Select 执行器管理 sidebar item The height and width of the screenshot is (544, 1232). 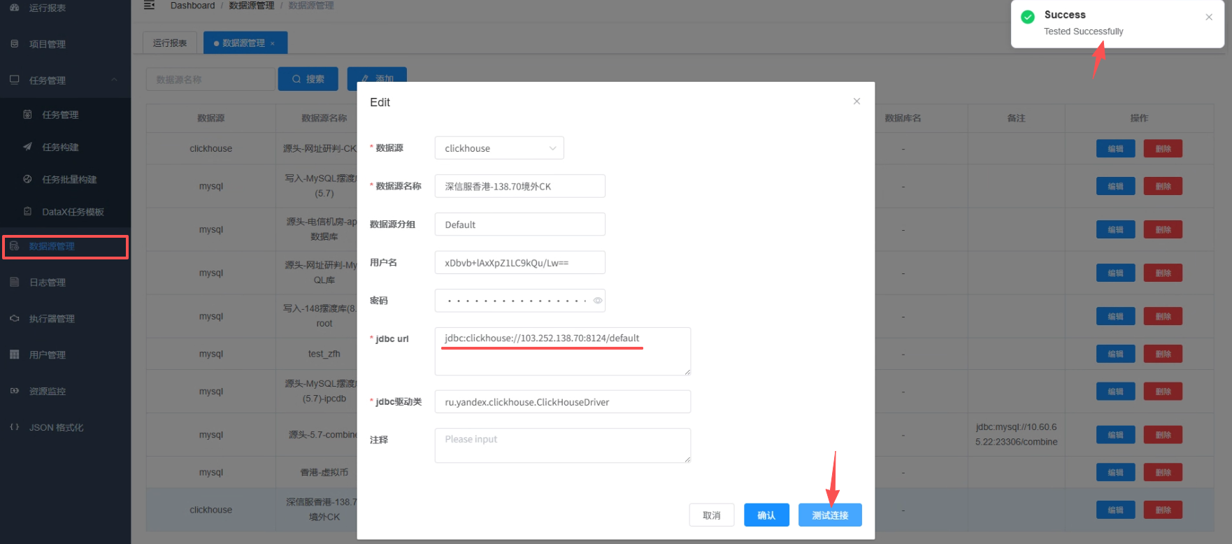pyautogui.click(x=52, y=319)
